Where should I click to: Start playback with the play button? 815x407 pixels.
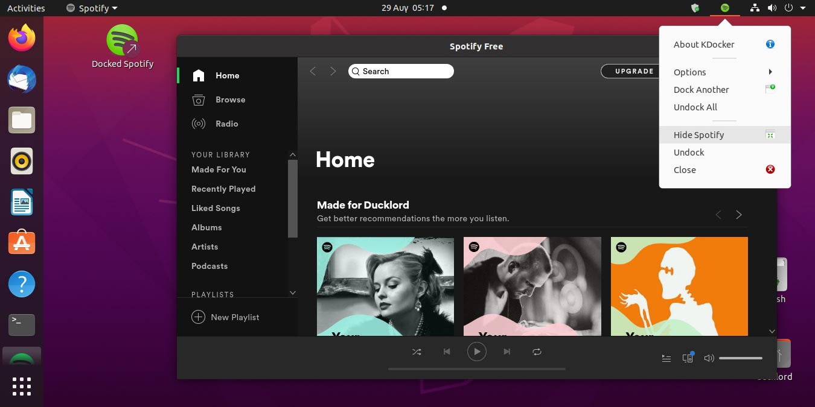point(476,352)
